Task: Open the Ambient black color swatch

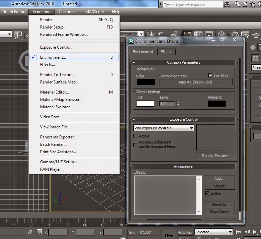Action: click(217, 103)
